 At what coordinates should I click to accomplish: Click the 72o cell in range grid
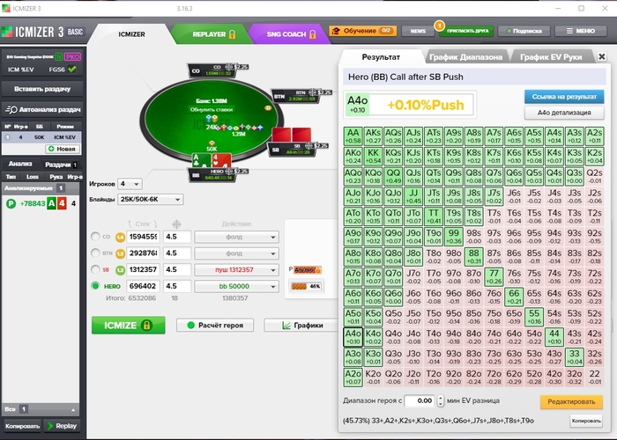pos(494,378)
